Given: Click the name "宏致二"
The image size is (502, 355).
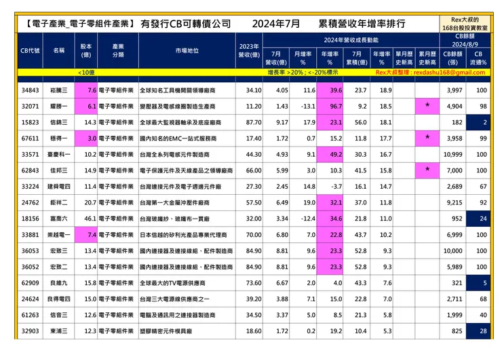Looking at the screenshot, I should coord(59,267).
